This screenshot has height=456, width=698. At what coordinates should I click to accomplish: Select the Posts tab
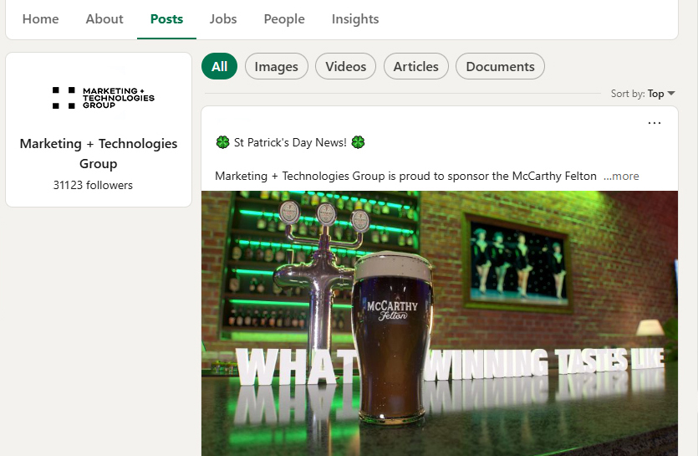166,19
